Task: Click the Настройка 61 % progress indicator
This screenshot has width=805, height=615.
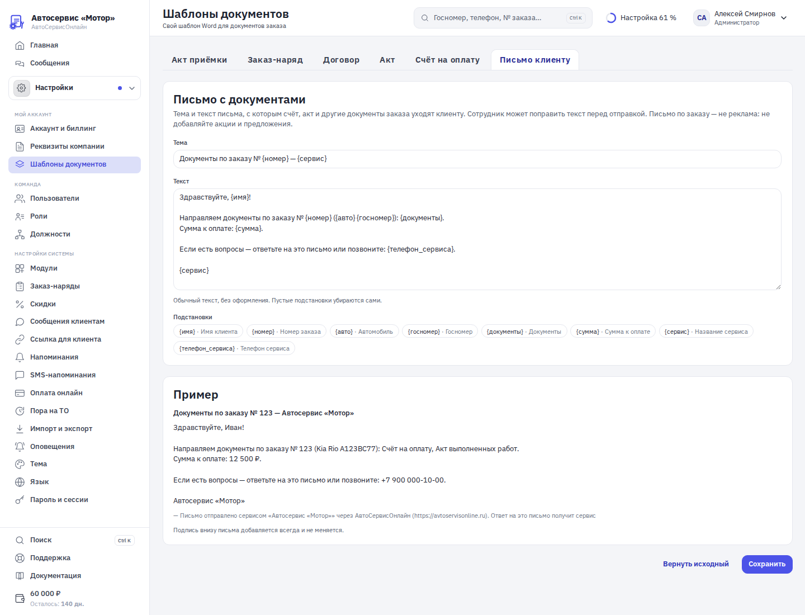Action: click(x=641, y=18)
